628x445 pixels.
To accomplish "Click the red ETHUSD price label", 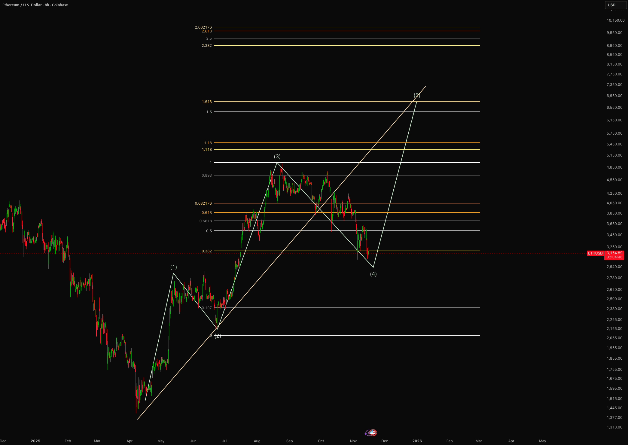I will click(x=595, y=253).
